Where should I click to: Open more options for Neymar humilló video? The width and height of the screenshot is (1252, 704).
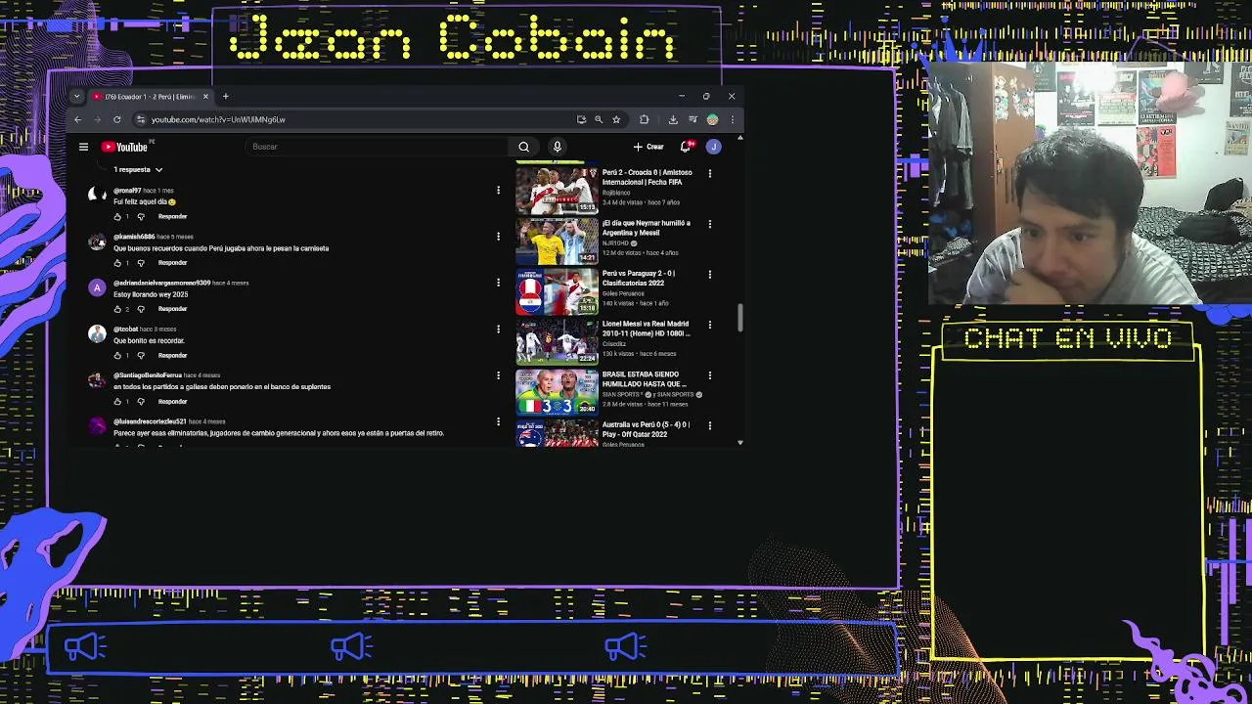coord(709,224)
